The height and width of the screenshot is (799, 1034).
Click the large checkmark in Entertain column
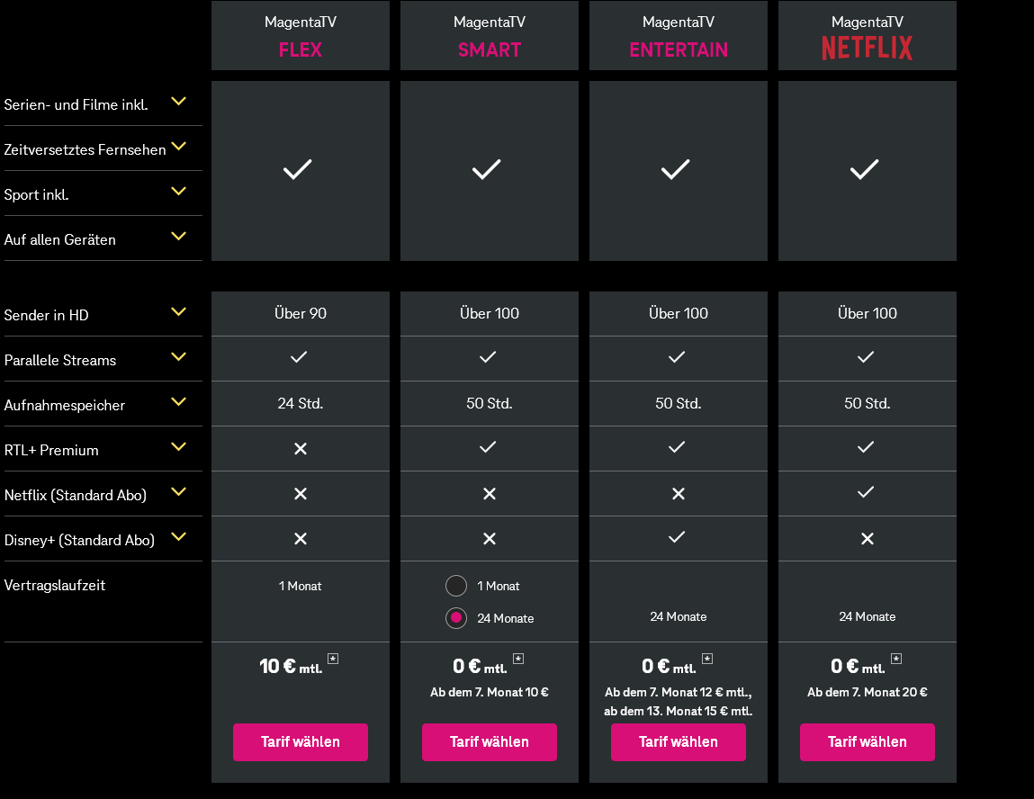pyautogui.click(x=675, y=169)
